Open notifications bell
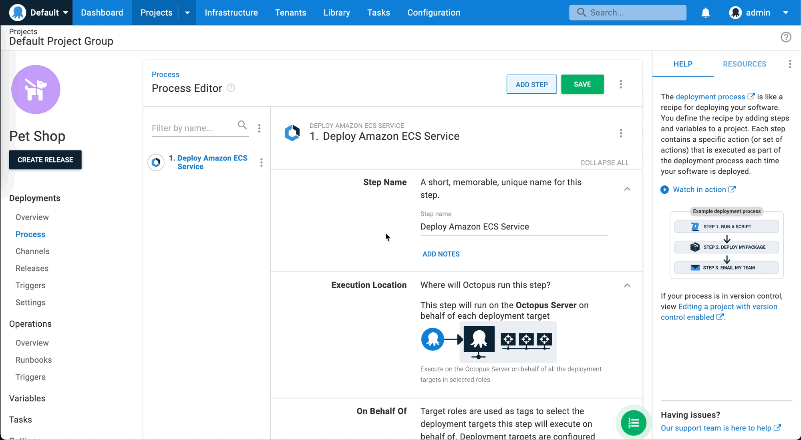The image size is (801, 440). tap(706, 13)
